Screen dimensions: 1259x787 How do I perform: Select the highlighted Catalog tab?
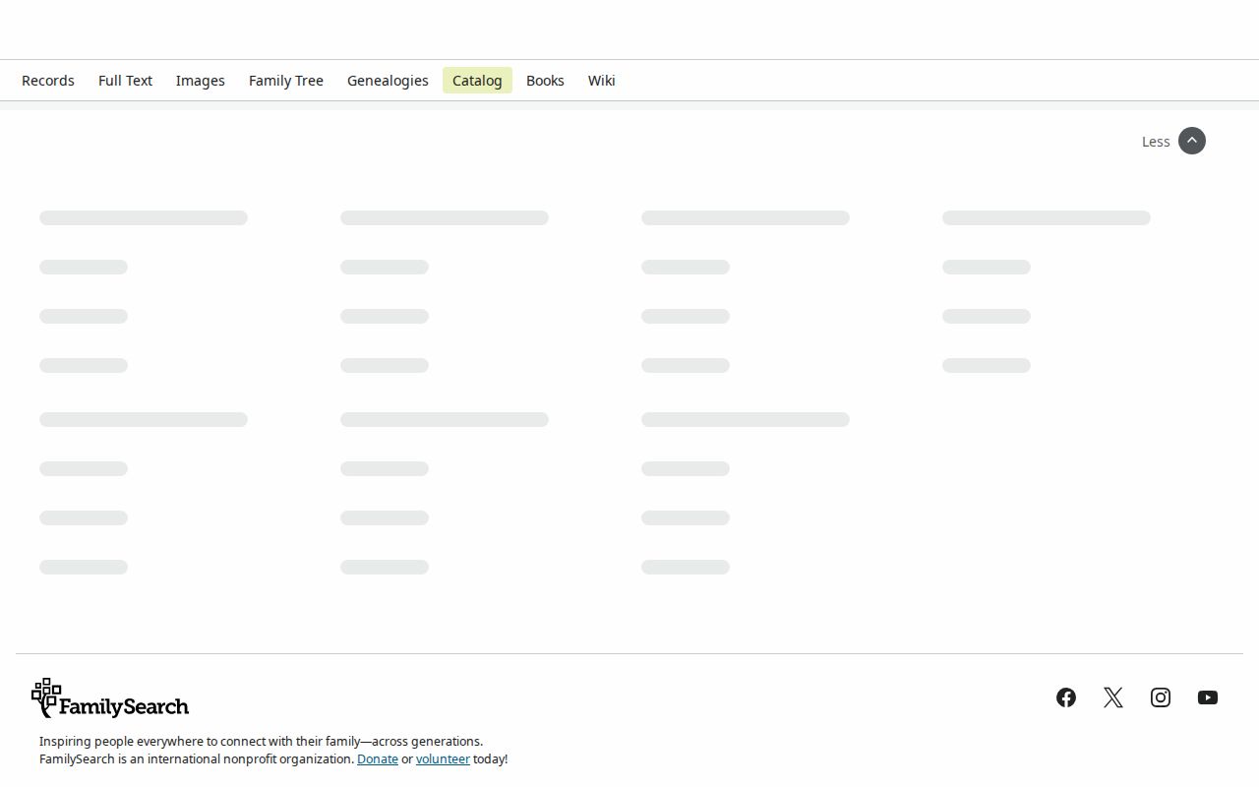477,81
